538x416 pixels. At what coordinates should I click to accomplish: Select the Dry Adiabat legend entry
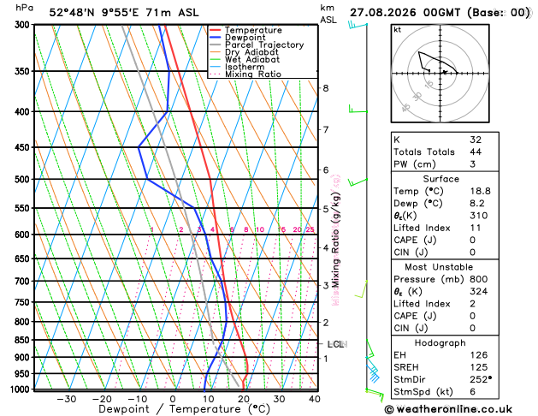point(251,52)
